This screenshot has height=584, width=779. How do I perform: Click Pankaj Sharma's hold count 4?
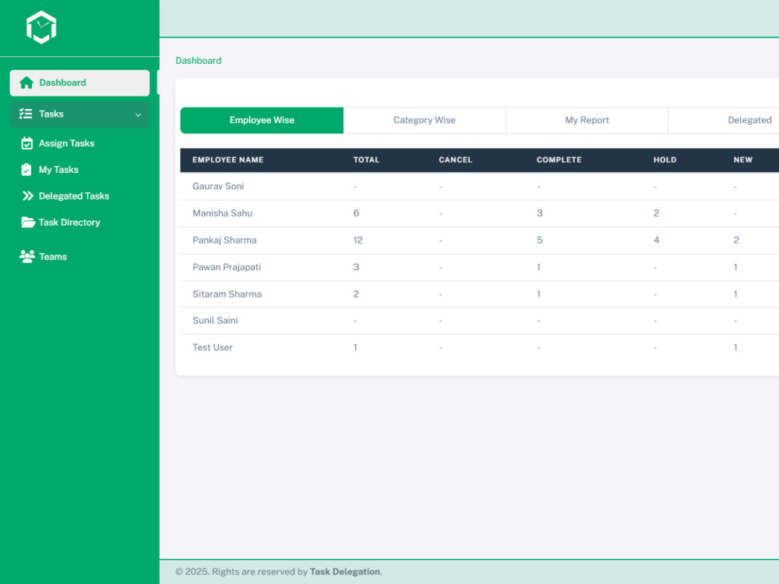[656, 241]
